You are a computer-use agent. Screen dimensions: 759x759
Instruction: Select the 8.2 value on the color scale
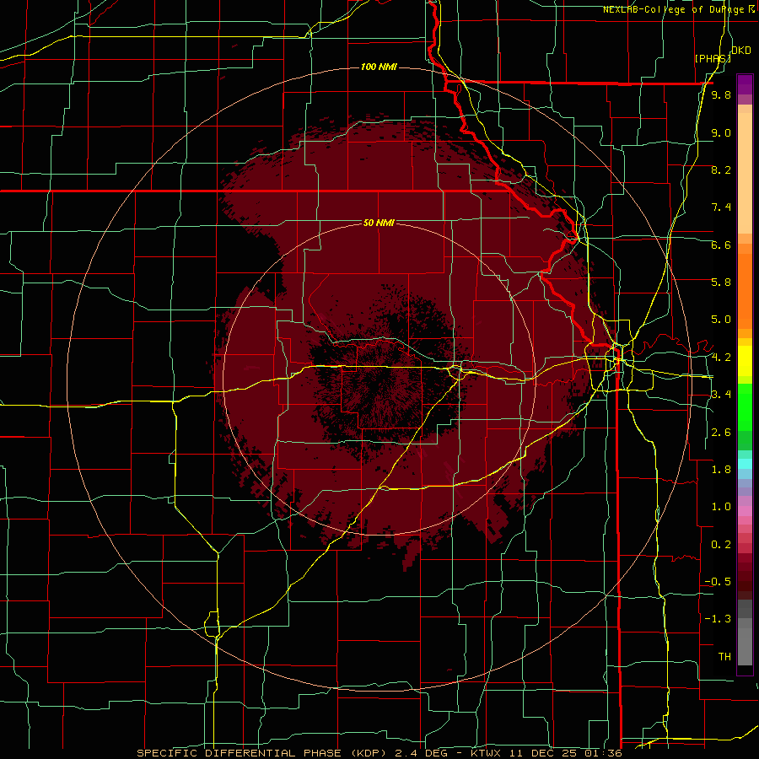click(x=721, y=170)
